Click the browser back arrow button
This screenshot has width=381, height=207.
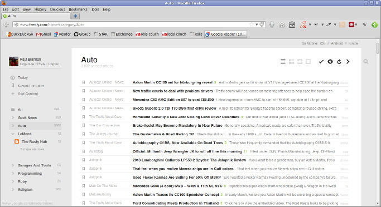[x=6, y=24]
